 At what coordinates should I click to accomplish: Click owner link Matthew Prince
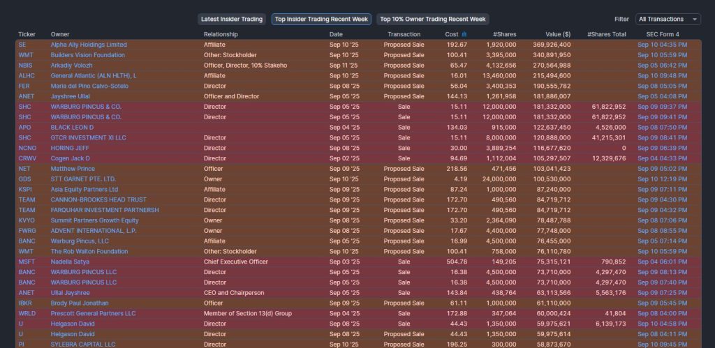tap(72, 169)
